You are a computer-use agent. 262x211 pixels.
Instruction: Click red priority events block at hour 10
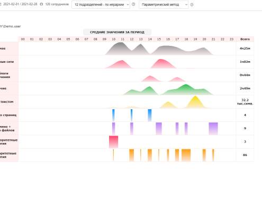coord(113,142)
